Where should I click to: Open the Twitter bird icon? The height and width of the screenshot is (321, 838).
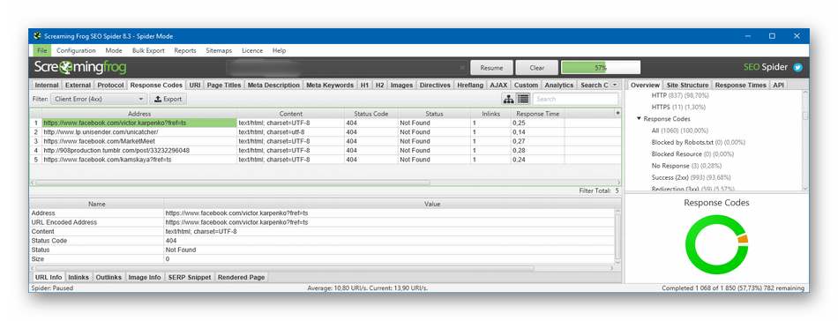[x=798, y=67]
